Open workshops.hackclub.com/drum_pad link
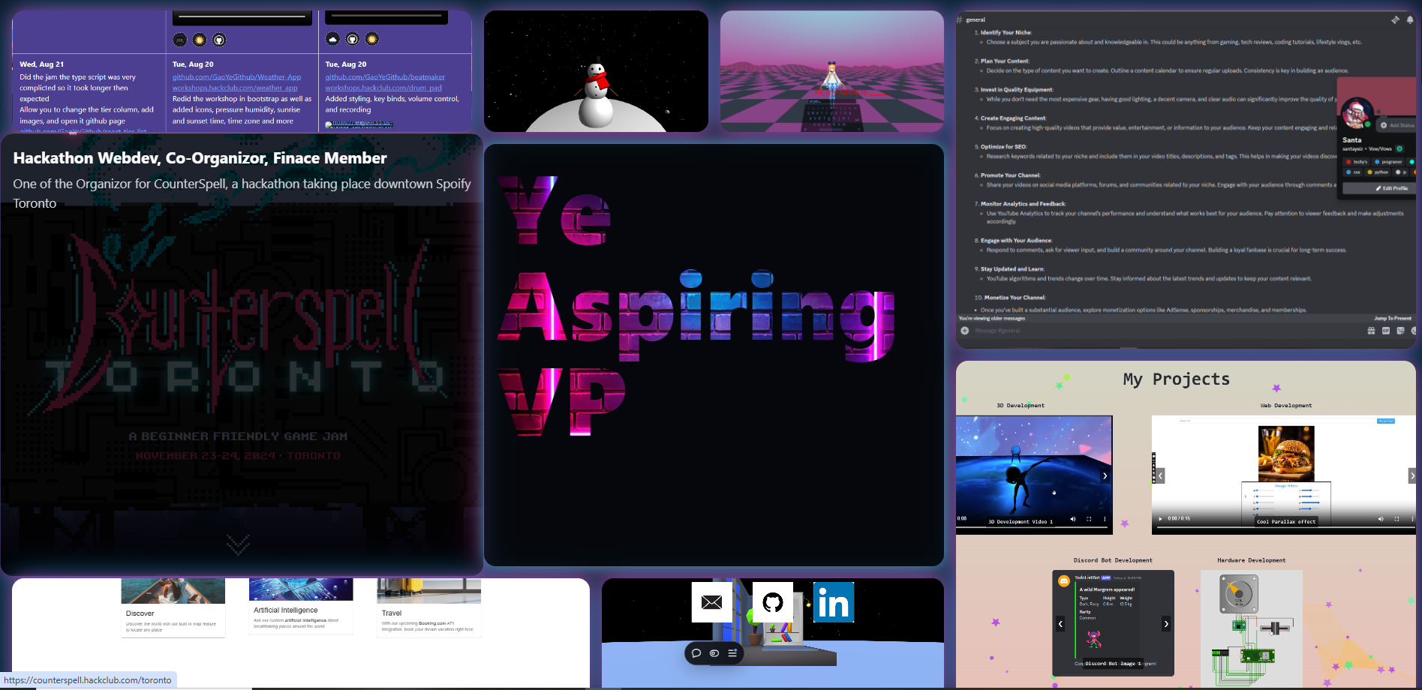The width and height of the screenshot is (1422, 690). click(383, 88)
